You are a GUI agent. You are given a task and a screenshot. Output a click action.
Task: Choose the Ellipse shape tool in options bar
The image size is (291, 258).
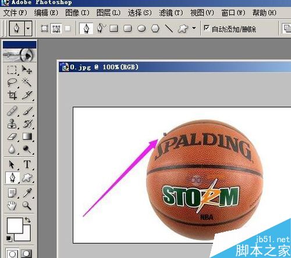point(141,29)
